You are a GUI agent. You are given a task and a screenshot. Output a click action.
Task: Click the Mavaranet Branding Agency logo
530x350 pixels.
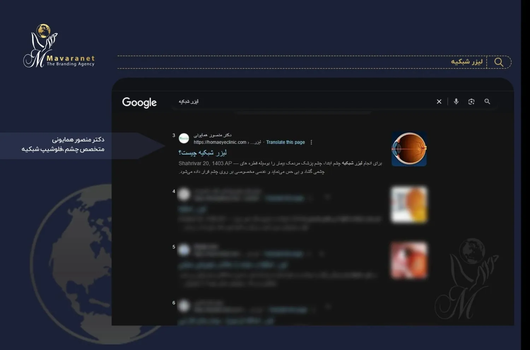click(59, 46)
